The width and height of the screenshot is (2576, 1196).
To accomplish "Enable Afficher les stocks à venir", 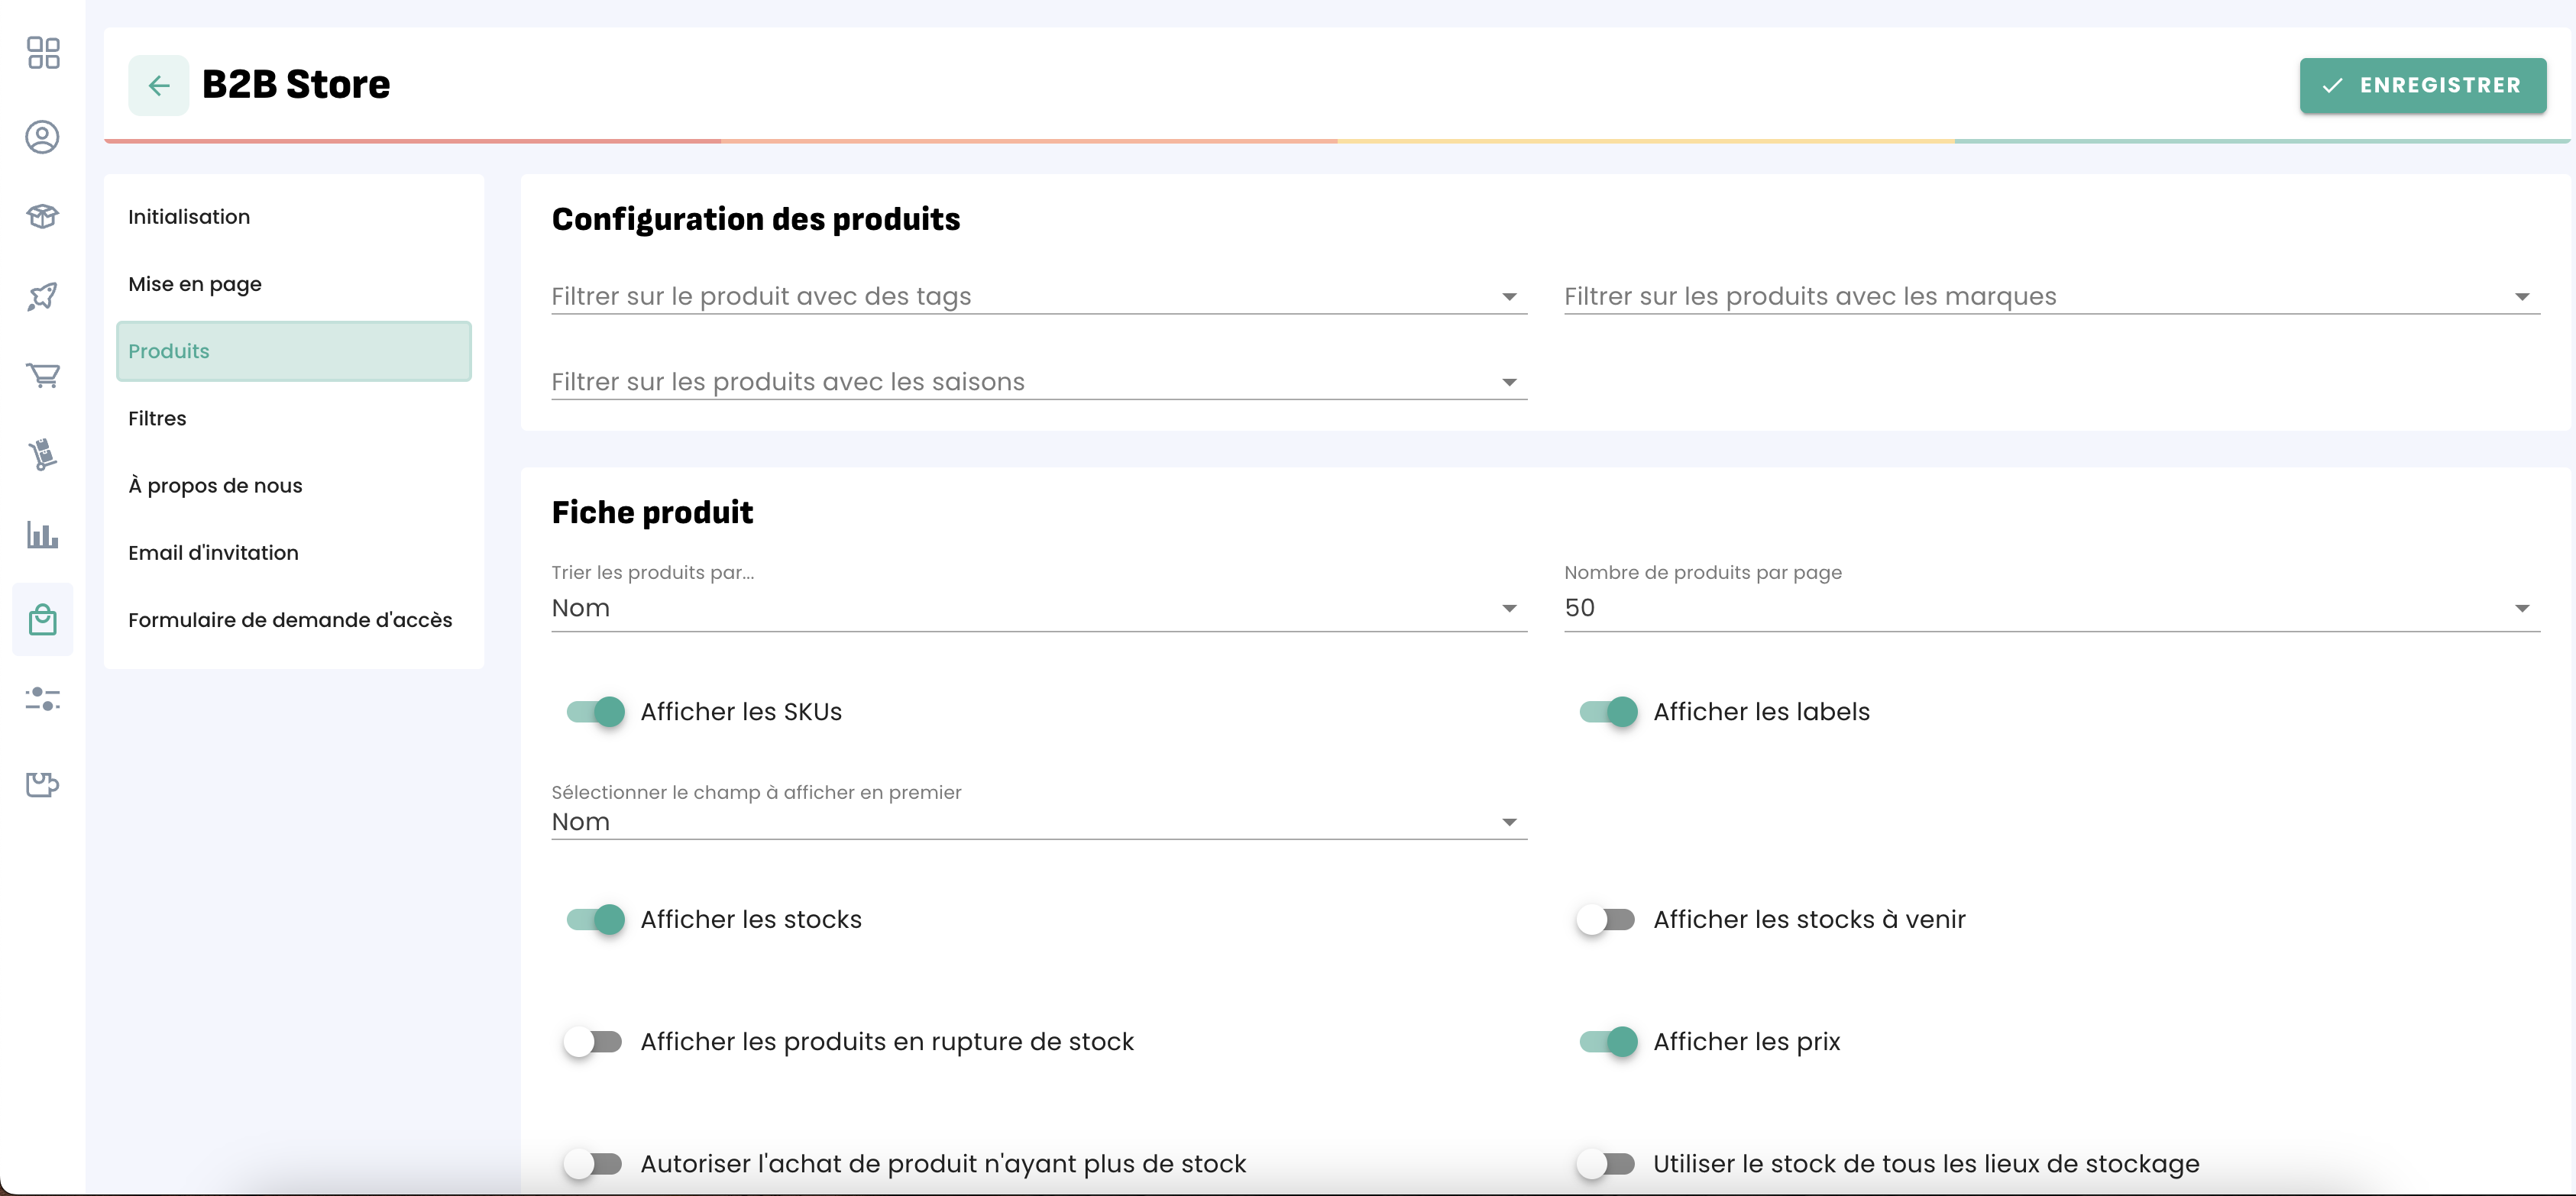I will click(1606, 920).
